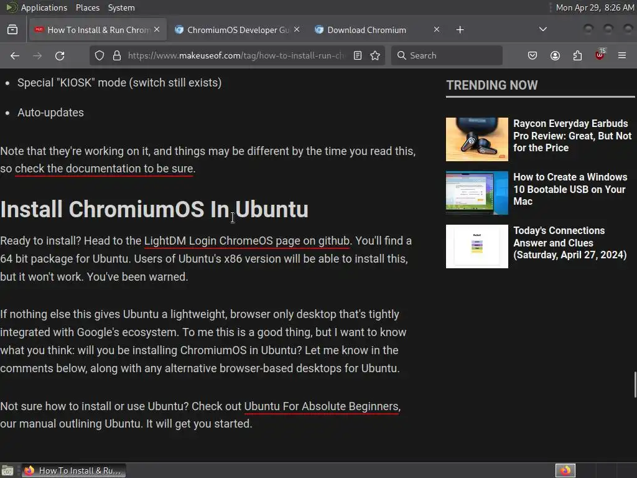Switch to How To Install & Run Chrom tab

(98, 30)
